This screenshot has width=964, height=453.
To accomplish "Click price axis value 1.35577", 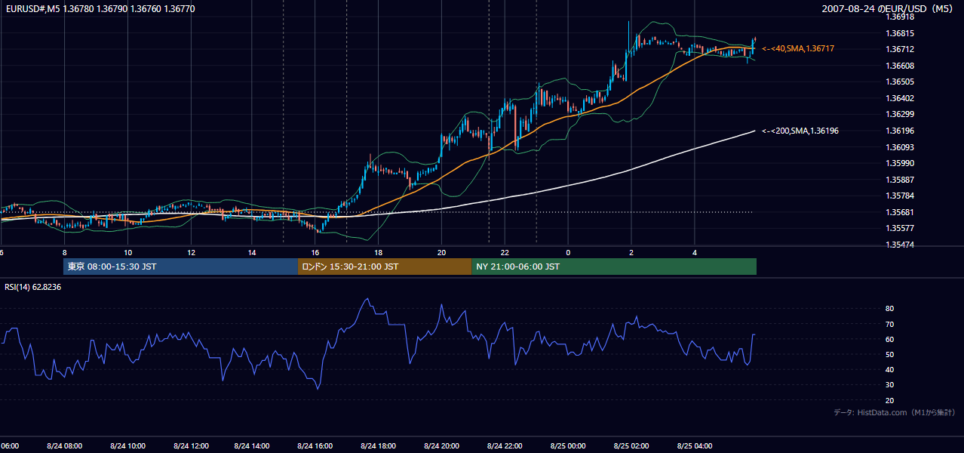I will coord(900,228).
